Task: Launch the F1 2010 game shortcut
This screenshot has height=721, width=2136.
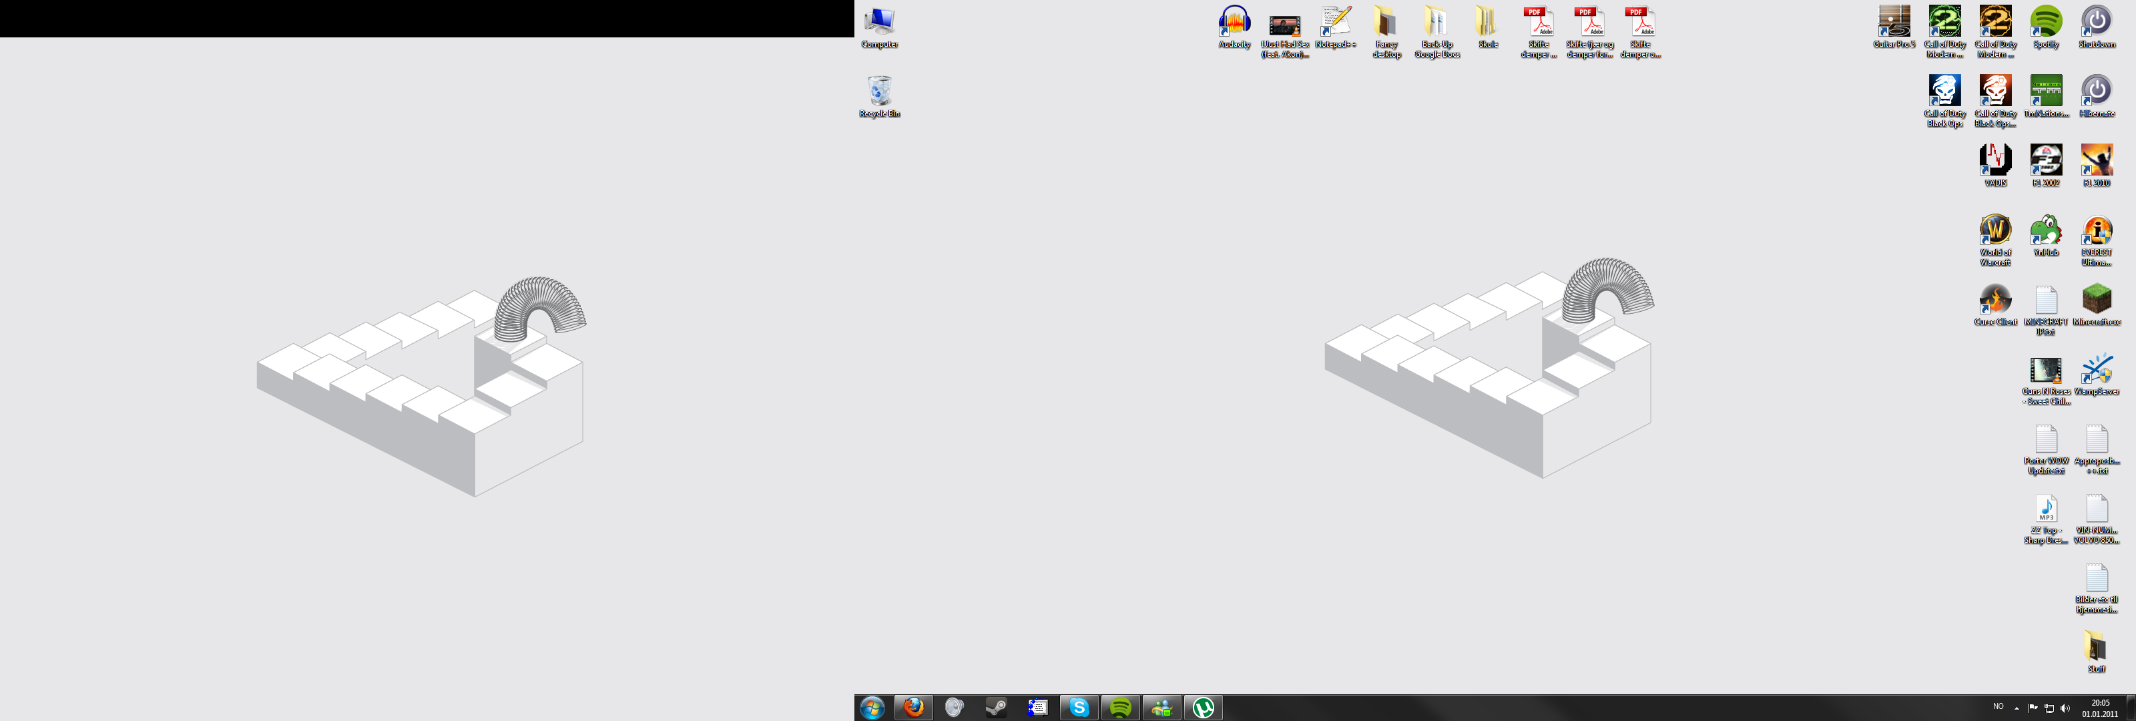Action: coord(2096,166)
